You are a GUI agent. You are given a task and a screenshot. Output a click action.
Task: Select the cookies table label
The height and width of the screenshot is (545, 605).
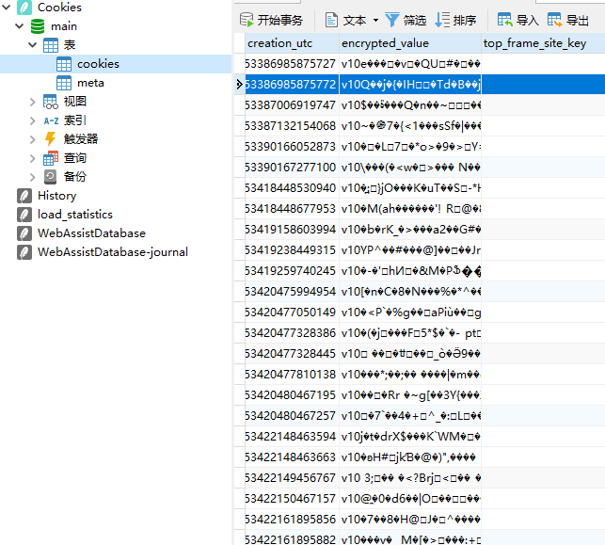coord(98,64)
